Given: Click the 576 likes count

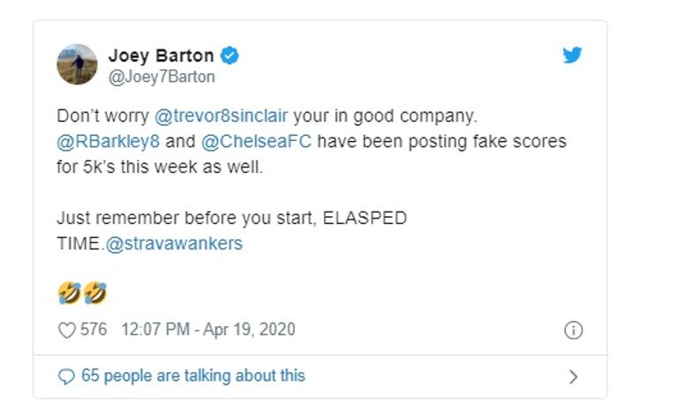Looking at the screenshot, I should coord(93,330).
